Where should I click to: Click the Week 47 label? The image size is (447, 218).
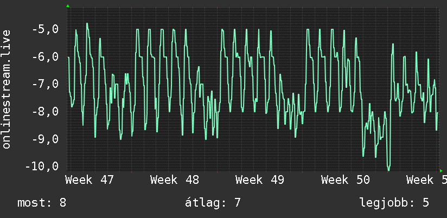90,180
